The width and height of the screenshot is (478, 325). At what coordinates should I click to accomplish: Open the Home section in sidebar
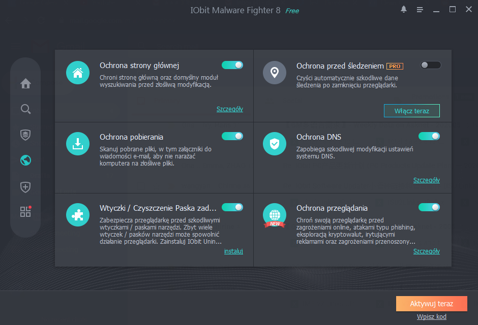[x=25, y=83]
